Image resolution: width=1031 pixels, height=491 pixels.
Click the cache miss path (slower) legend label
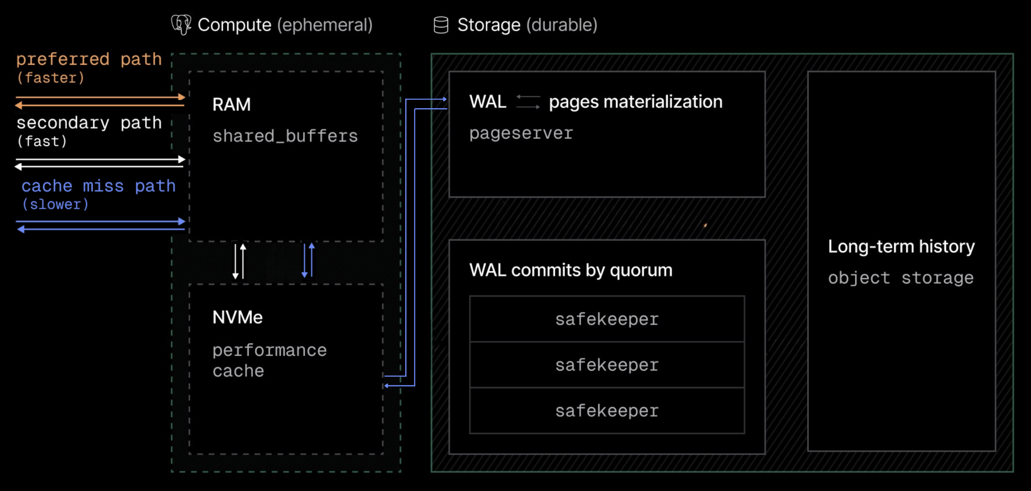[98, 194]
